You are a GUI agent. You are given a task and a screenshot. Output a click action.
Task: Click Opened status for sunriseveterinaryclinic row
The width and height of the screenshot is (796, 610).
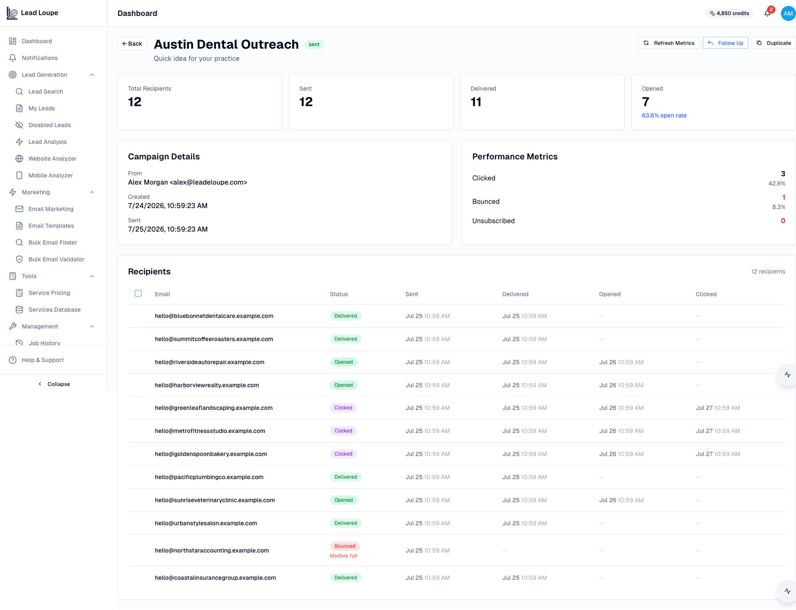coord(343,500)
